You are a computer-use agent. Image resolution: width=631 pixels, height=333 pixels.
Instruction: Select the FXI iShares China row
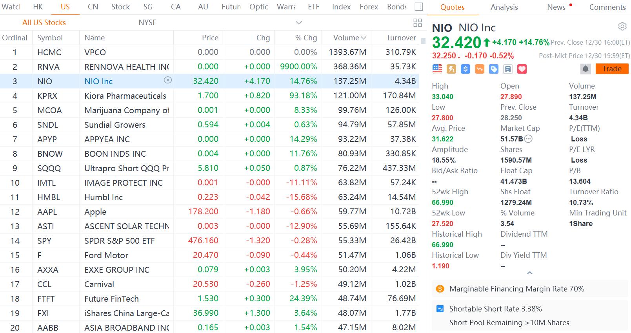pos(209,313)
